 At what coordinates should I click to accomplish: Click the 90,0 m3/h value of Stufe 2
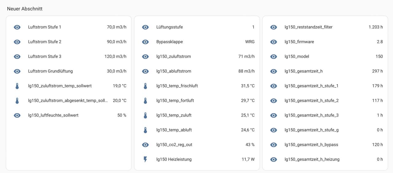tap(116, 42)
